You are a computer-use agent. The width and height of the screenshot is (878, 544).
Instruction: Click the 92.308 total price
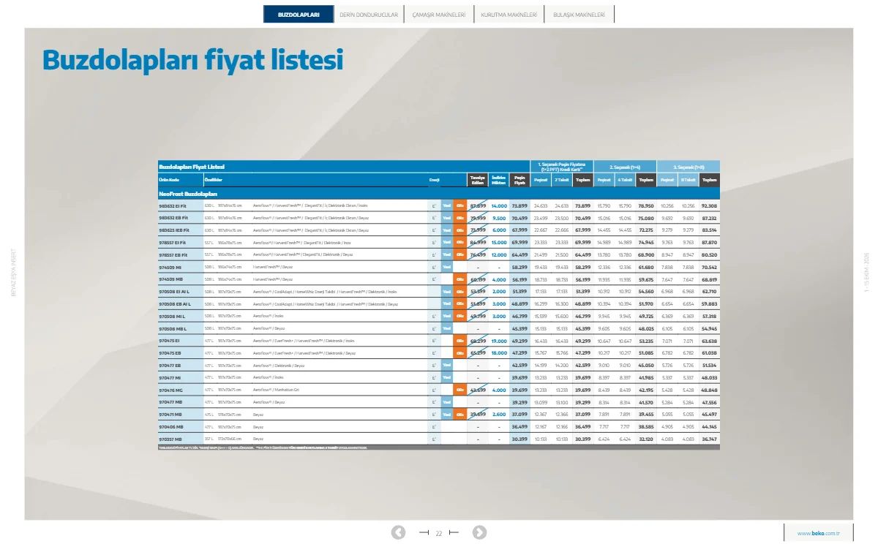coord(710,206)
